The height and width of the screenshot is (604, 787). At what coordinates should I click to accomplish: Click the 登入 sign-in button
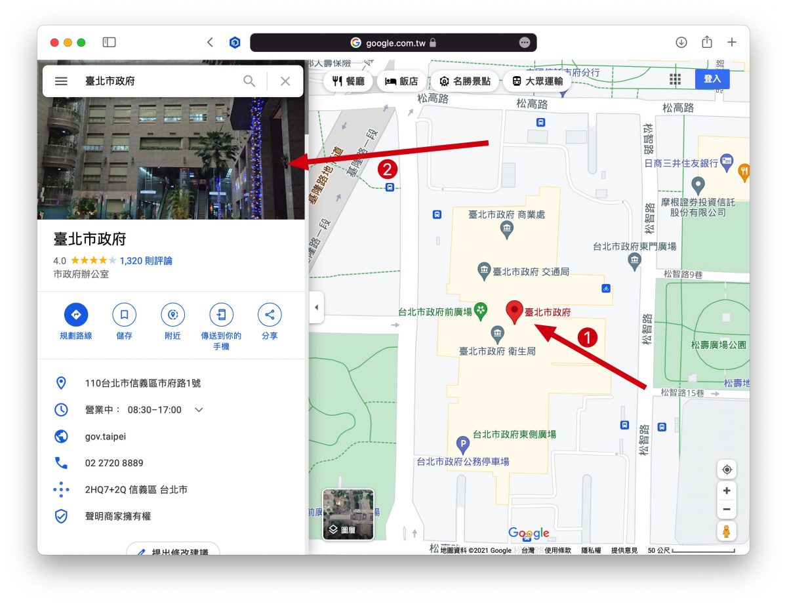(x=712, y=79)
